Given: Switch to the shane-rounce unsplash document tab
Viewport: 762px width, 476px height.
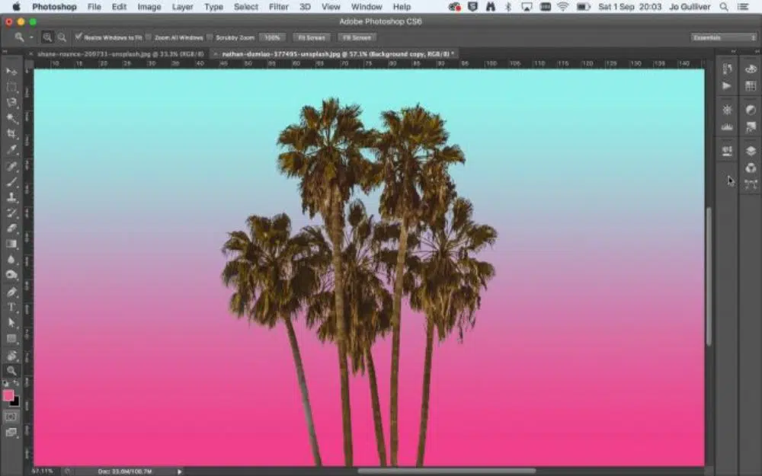Looking at the screenshot, I should [x=114, y=54].
